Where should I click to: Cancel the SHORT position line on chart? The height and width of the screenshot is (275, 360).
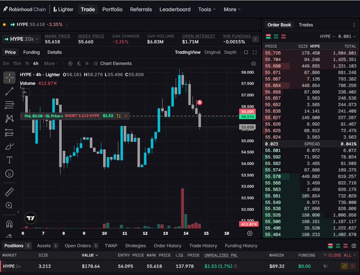coord(126,116)
